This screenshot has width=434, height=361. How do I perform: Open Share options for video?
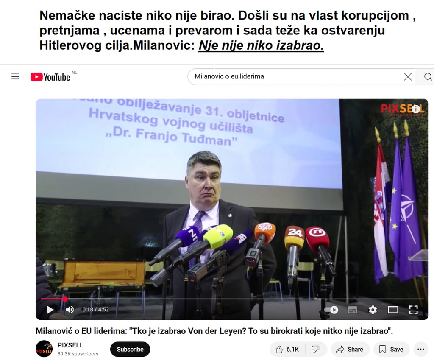(350, 350)
